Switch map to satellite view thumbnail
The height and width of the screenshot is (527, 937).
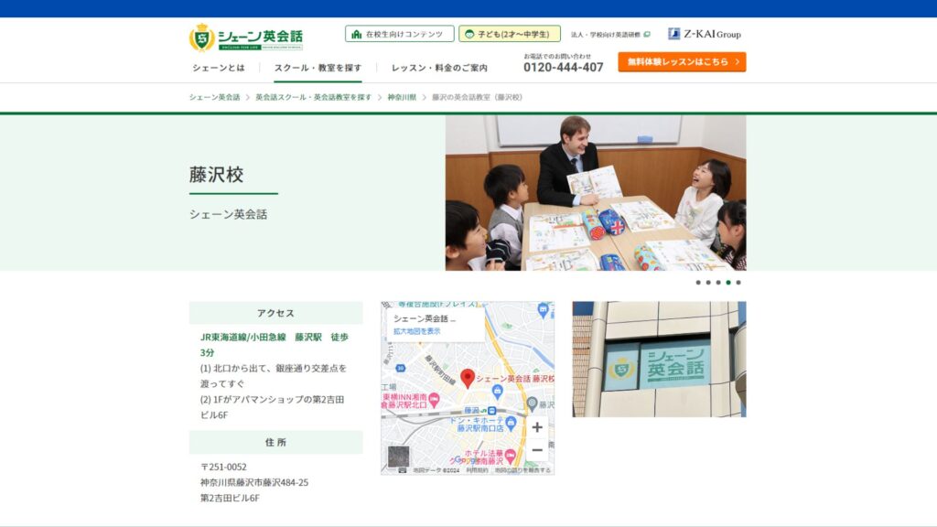coord(399,457)
